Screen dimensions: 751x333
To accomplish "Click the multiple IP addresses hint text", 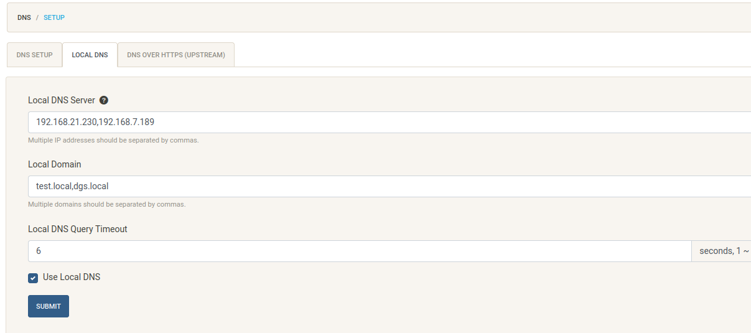I will 113,140.
